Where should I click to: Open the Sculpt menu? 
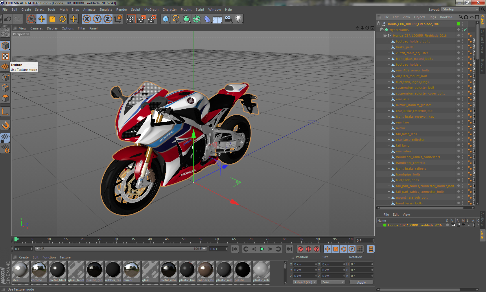pos(135,10)
